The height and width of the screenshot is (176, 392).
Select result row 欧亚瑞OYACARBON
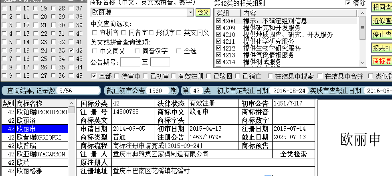pyautogui.click(x=35, y=154)
